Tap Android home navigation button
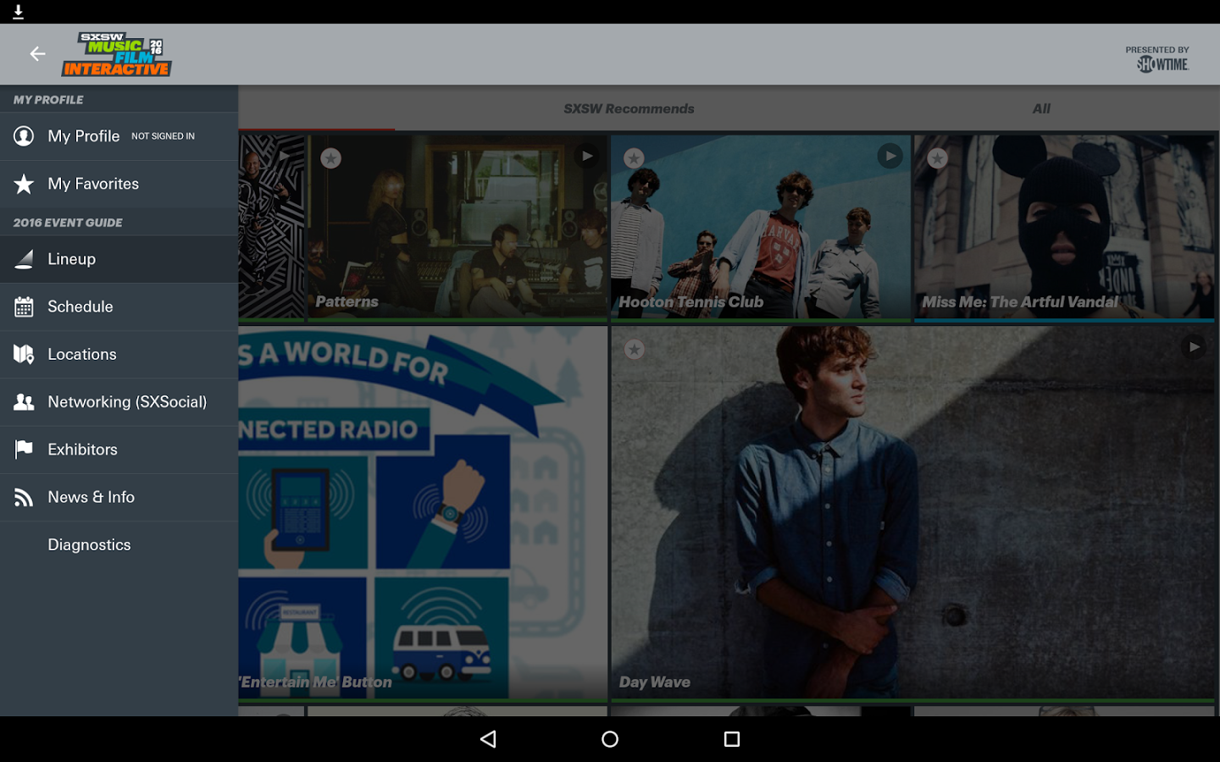This screenshot has width=1220, height=762. [x=610, y=739]
